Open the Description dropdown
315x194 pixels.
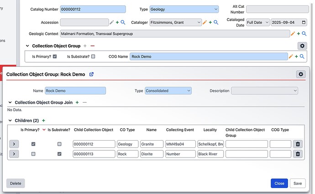264,91
